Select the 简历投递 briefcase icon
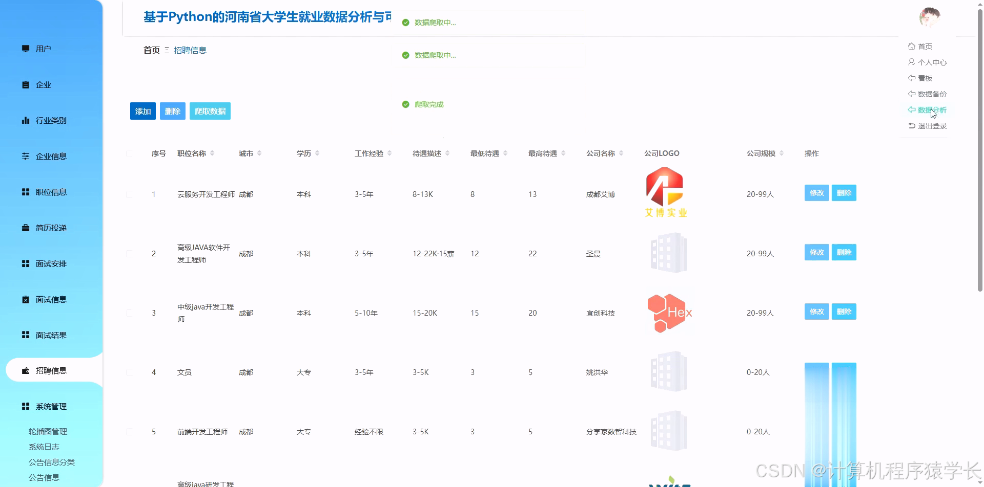Screen dimensions: 984x487 27,228
